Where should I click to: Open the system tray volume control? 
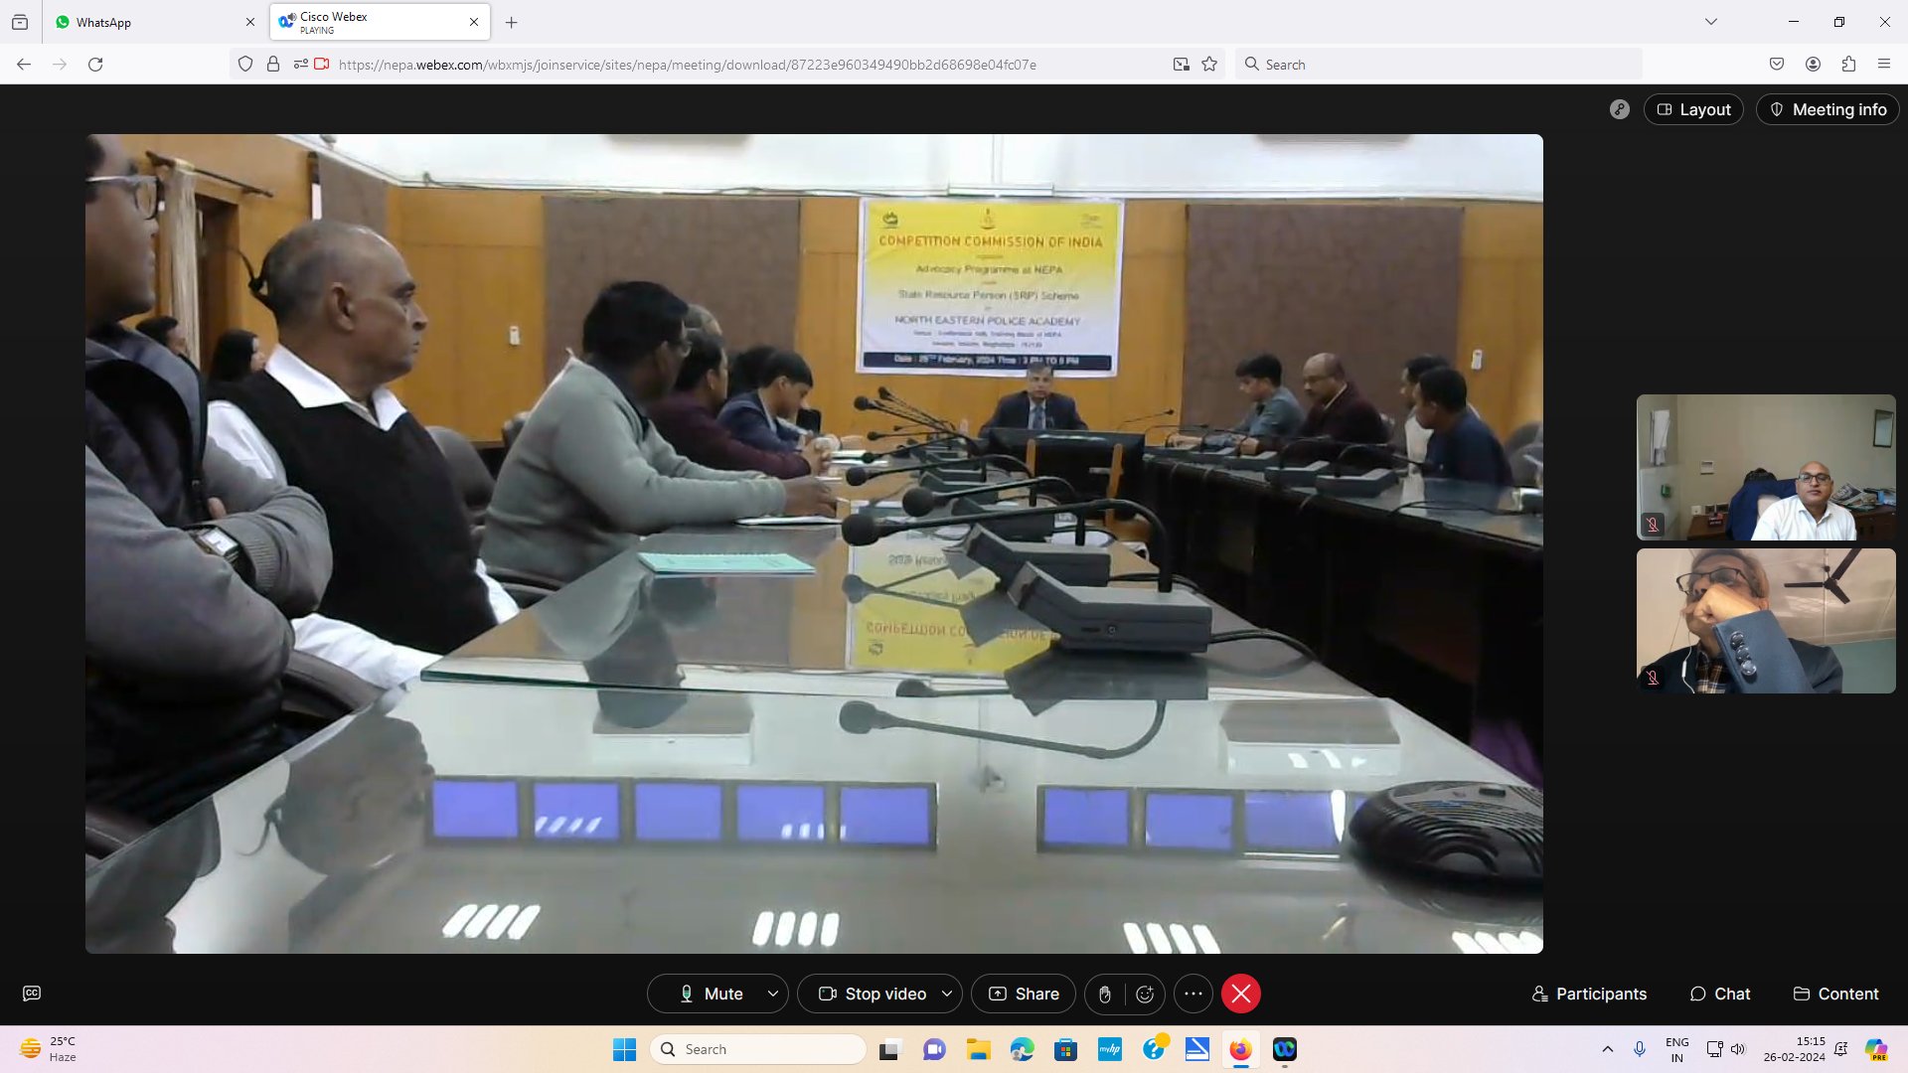(1738, 1049)
